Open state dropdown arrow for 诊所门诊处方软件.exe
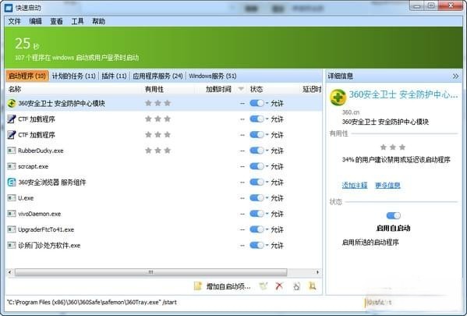 tap(267, 245)
